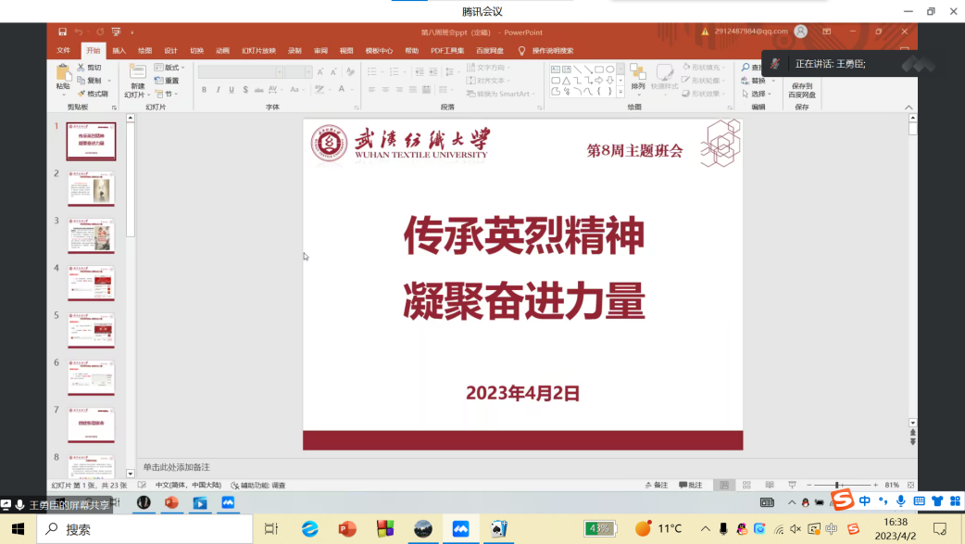Select the Cut scissors icon
The height and width of the screenshot is (544, 965).
point(82,68)
